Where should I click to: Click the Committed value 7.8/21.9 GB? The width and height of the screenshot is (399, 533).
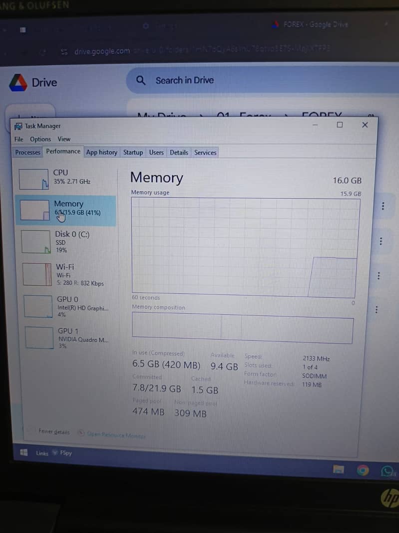pos(156,388)
